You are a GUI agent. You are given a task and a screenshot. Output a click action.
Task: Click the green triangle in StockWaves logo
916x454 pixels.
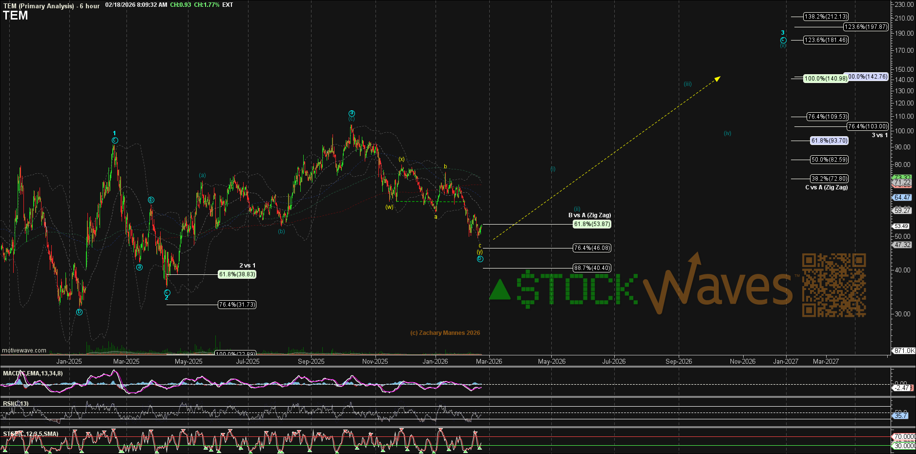(500, 290)
